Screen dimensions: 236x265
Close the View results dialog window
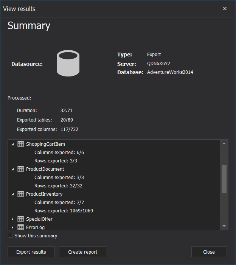(225, 8)
